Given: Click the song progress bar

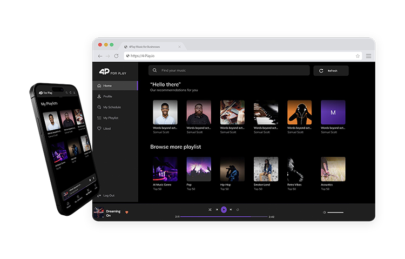Looking at the screenshot, I should pos(224,217).
